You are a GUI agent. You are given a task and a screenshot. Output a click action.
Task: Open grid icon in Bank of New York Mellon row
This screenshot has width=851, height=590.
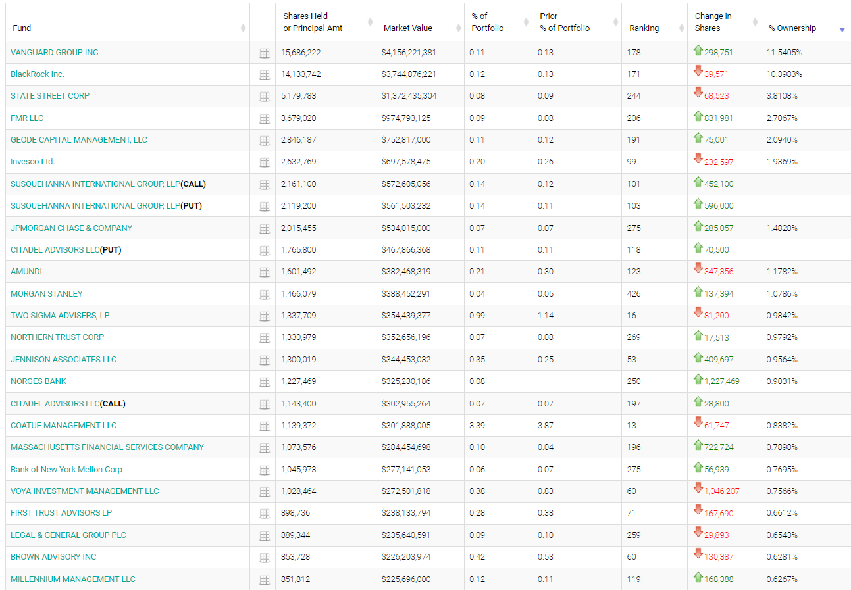(x=265, y=470)
